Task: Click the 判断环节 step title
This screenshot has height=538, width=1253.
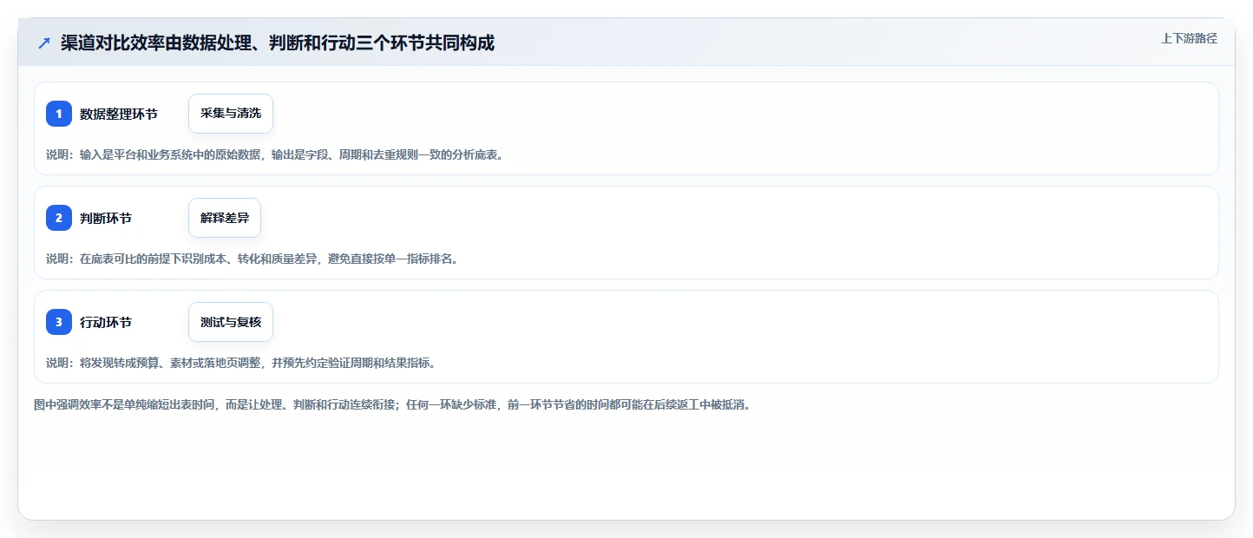Action: [106, 218]
